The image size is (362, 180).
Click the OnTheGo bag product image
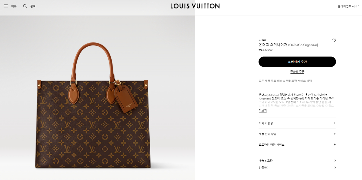click(x=93, y=106)
